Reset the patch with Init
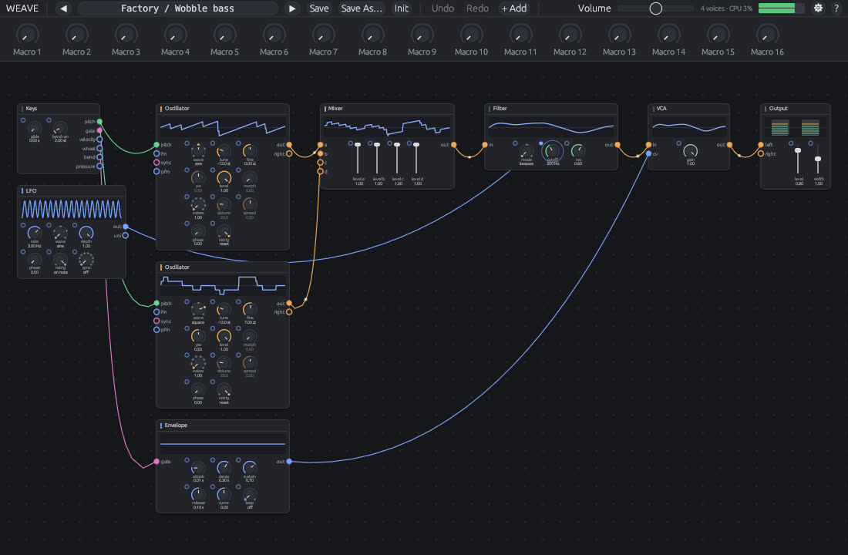 (402, 8)
